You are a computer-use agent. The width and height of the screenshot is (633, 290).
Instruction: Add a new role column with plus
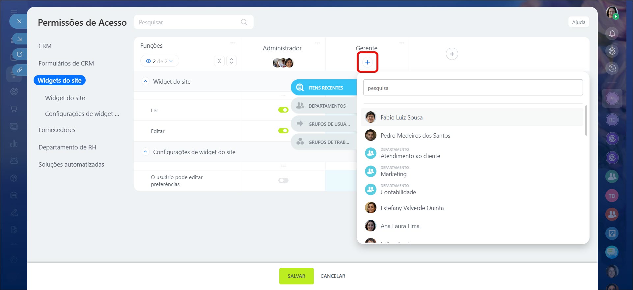click(x=452, y=54)
